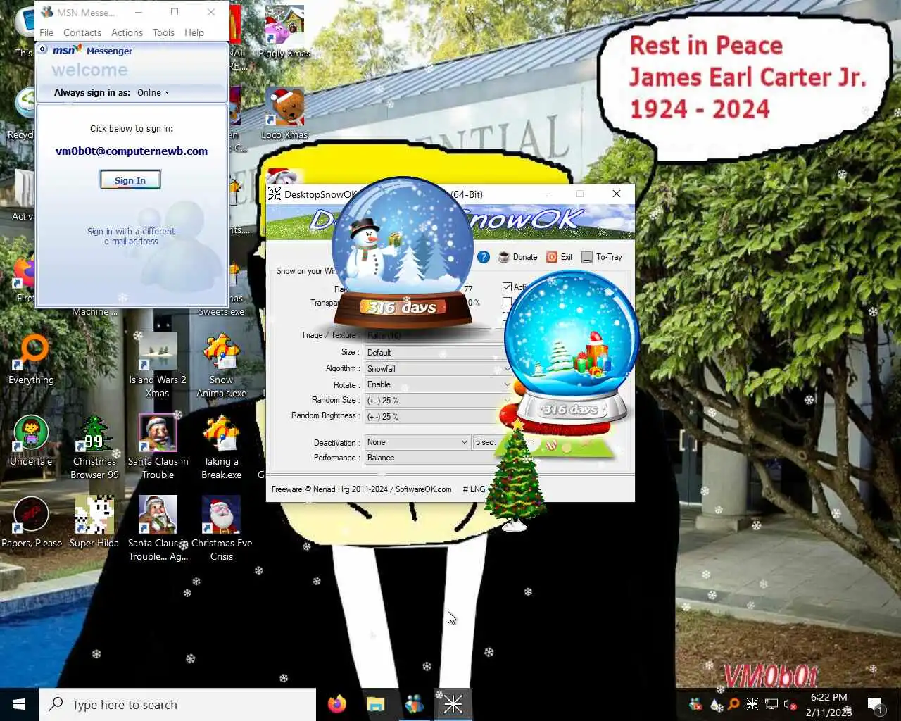Click the snowman snow globe countdown widget
This screenshot has width=901, height=721.
coord(402,252)
